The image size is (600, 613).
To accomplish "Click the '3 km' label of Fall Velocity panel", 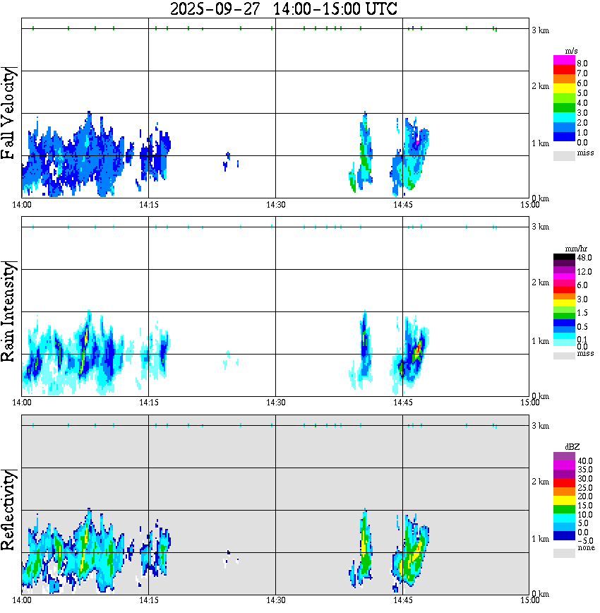I will [x=541, y=30].
